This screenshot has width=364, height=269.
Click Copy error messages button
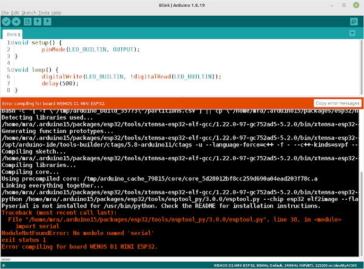(337, 103)
